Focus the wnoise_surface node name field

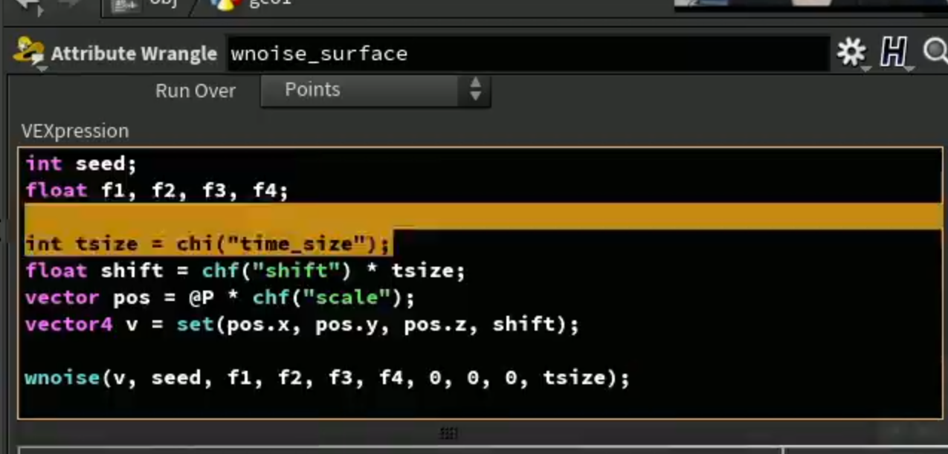point(528,53)
